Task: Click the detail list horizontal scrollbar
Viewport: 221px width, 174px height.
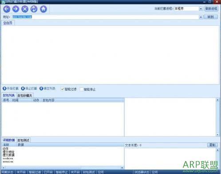Action: tap(63, 168)
